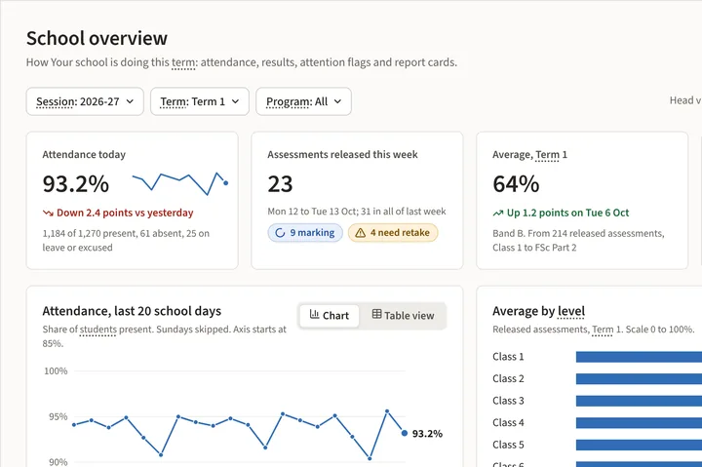Click the downward trend arrow icon
The height and width of the screenshot is (467, 702).
[48, 214]
